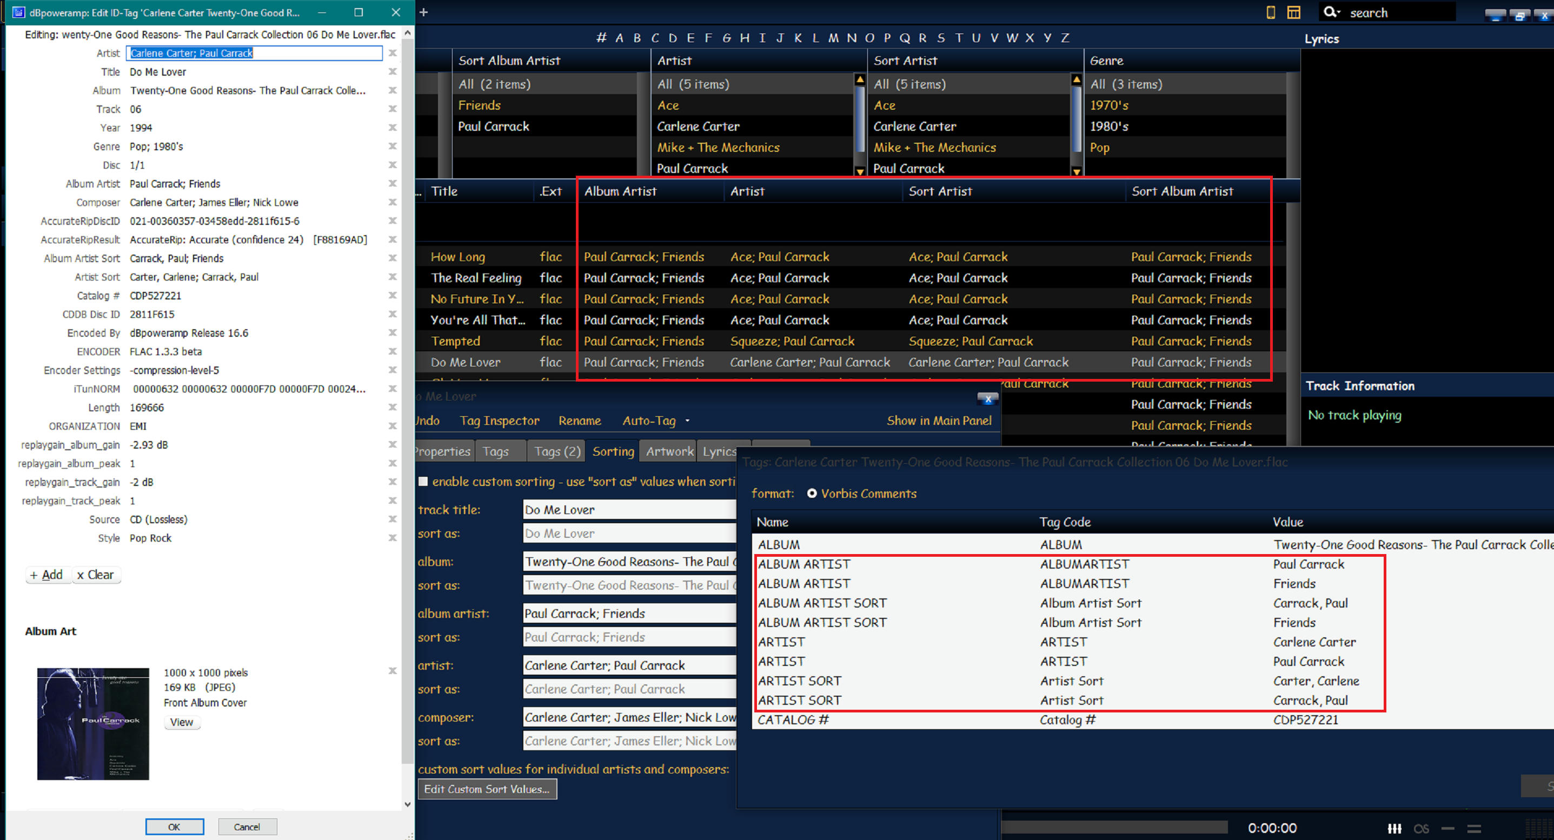The image size is (1554, 840).
Task: Click the Last.fm scrobble icon
Action: [1422, 829]
